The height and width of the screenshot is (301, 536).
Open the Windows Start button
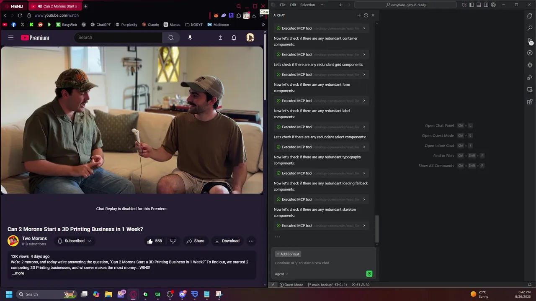click(9, 294)
